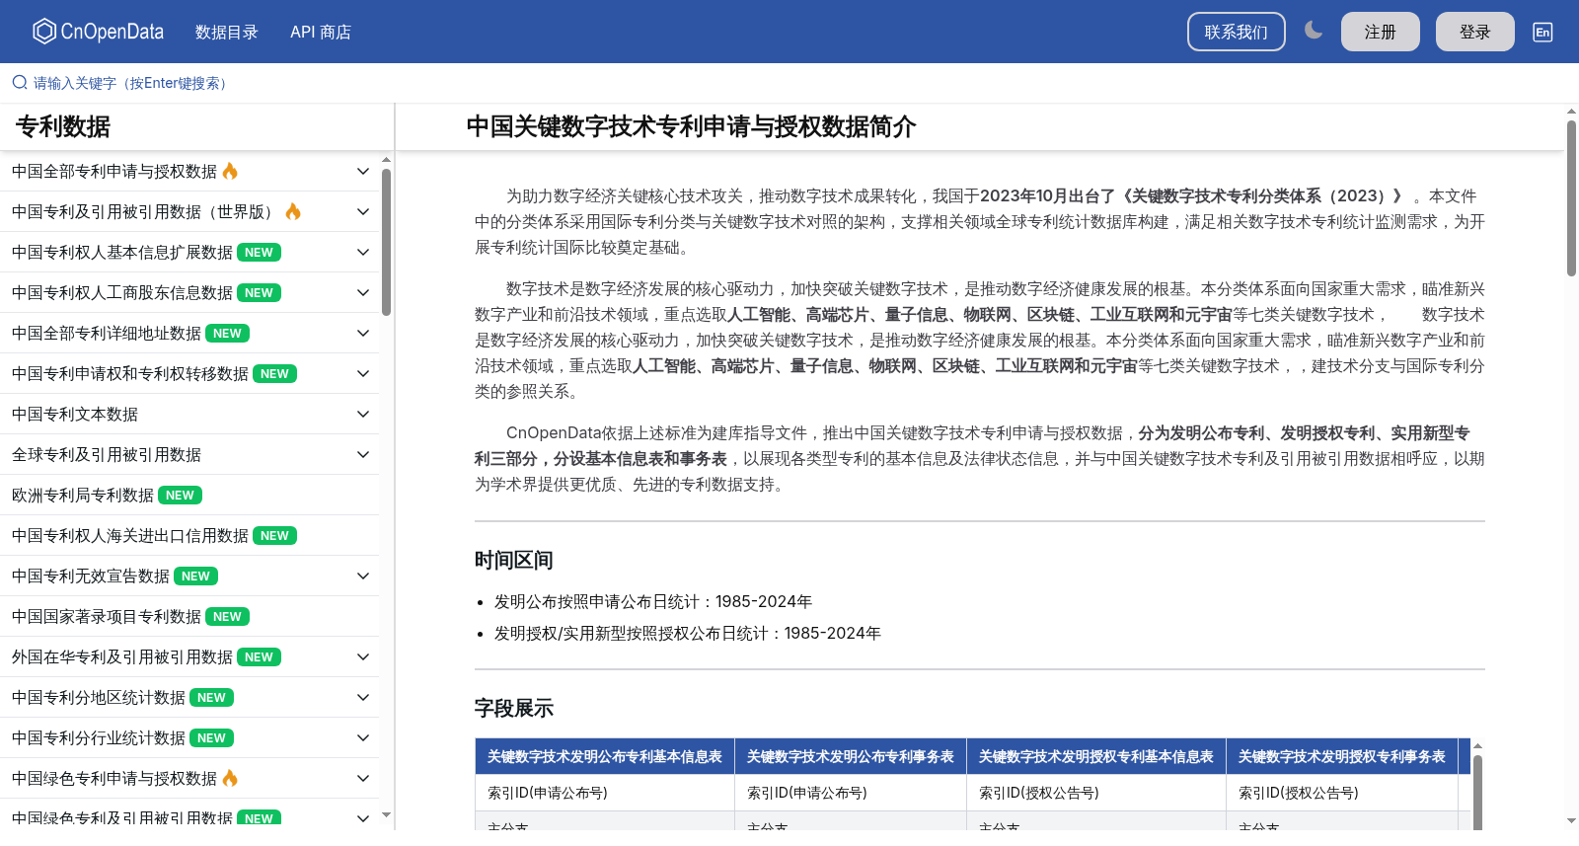Expand 中国专利无效宣告数据 chevron
Viewport: 1579px width, 846px height.
363,576
